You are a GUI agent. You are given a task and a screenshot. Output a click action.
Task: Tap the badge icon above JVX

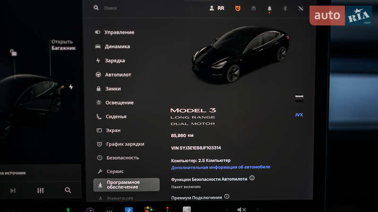(300, 98)
